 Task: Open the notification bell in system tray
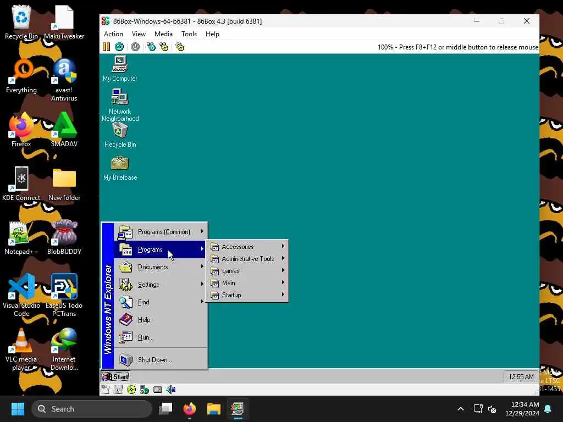[548, 409]
